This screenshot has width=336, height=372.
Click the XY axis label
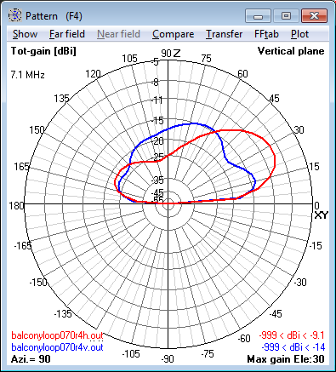click(x=322, y=215)
